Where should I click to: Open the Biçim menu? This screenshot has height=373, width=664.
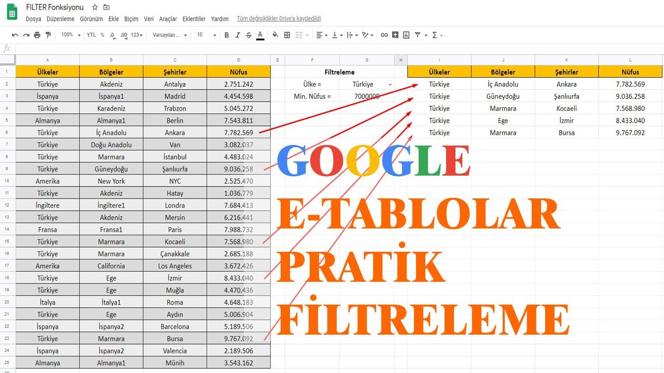point(131,19)
